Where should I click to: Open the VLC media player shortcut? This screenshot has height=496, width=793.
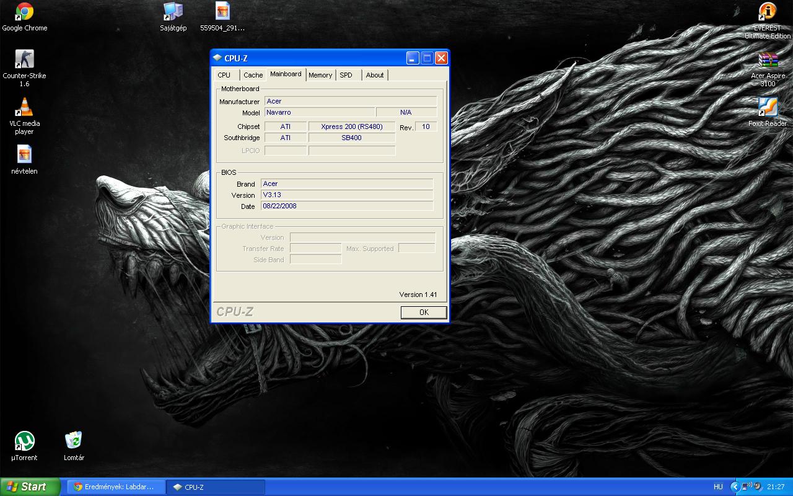(x=24, y=116)
